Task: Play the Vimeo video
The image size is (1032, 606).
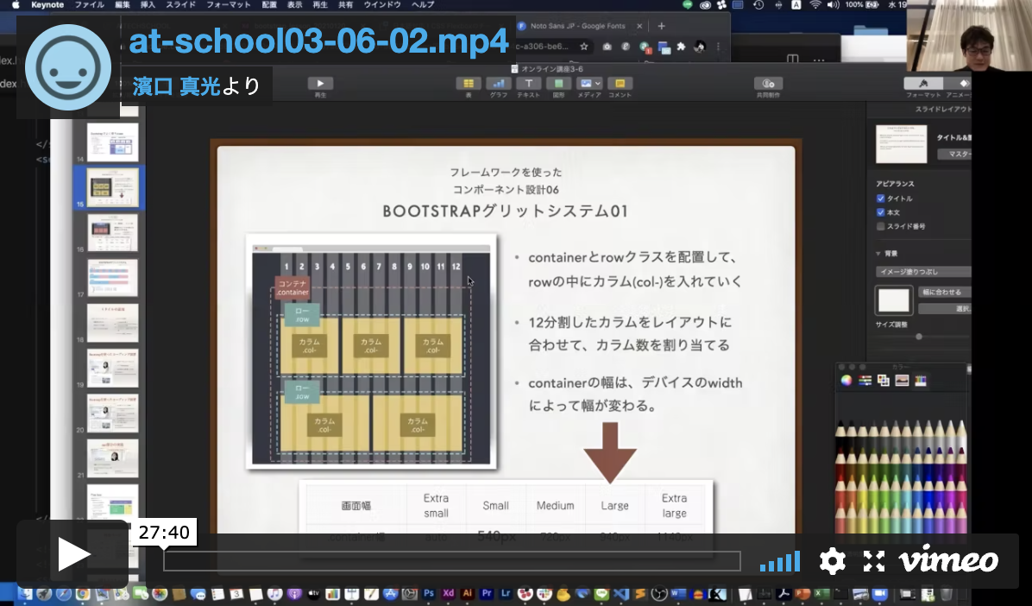Action: (73, 554)
